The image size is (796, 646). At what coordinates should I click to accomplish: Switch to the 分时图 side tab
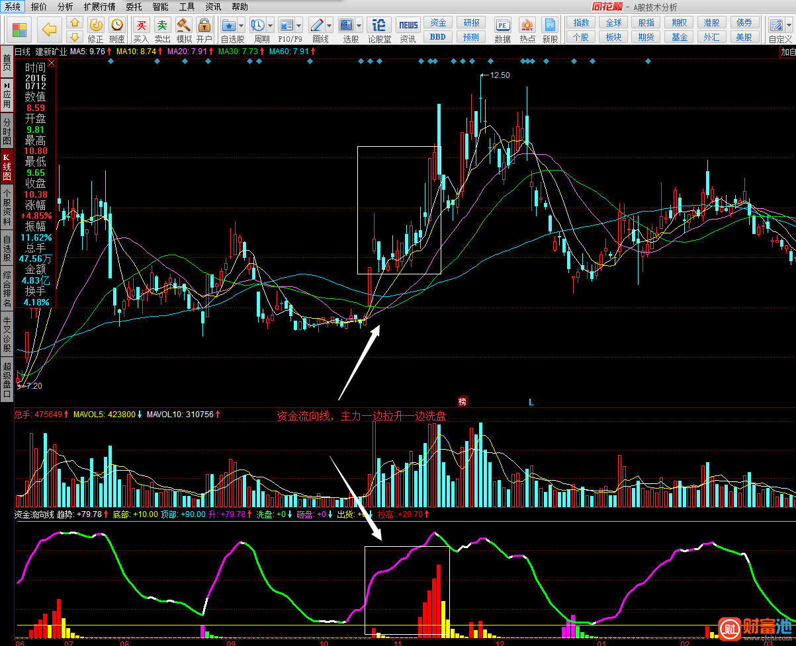(7, 132)
